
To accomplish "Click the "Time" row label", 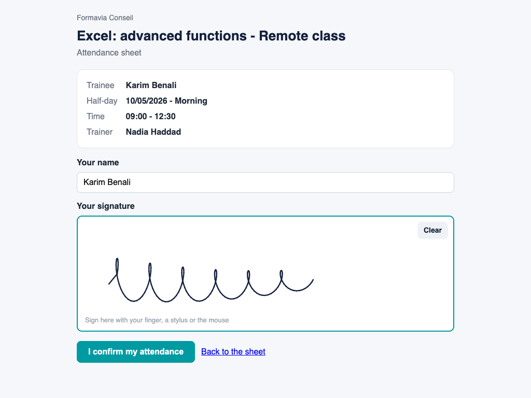I will [95, 117].
